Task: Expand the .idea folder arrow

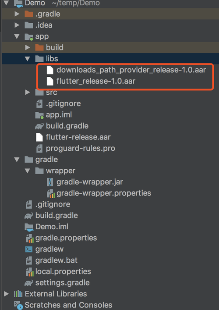Action: click(x=17, y=25)
